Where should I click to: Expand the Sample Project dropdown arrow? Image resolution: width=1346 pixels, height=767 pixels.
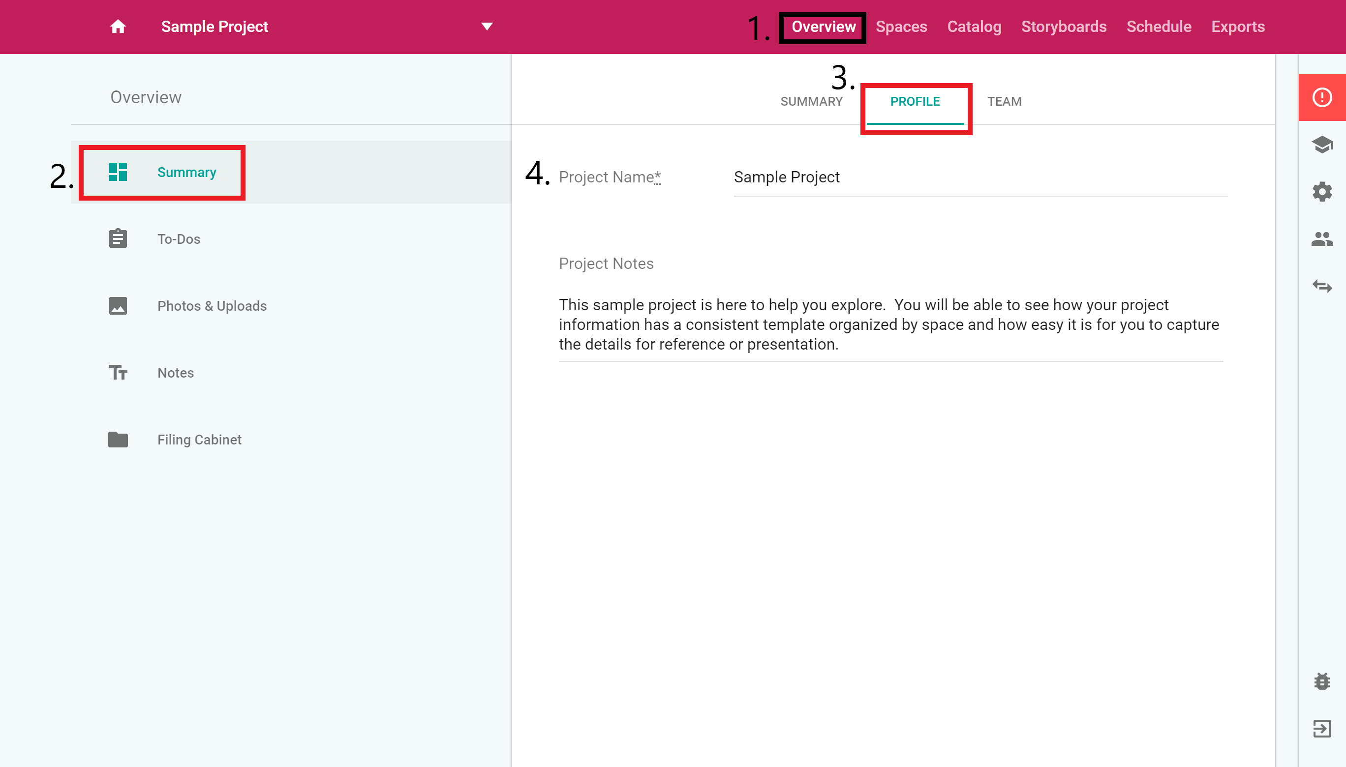click(487, 27)
